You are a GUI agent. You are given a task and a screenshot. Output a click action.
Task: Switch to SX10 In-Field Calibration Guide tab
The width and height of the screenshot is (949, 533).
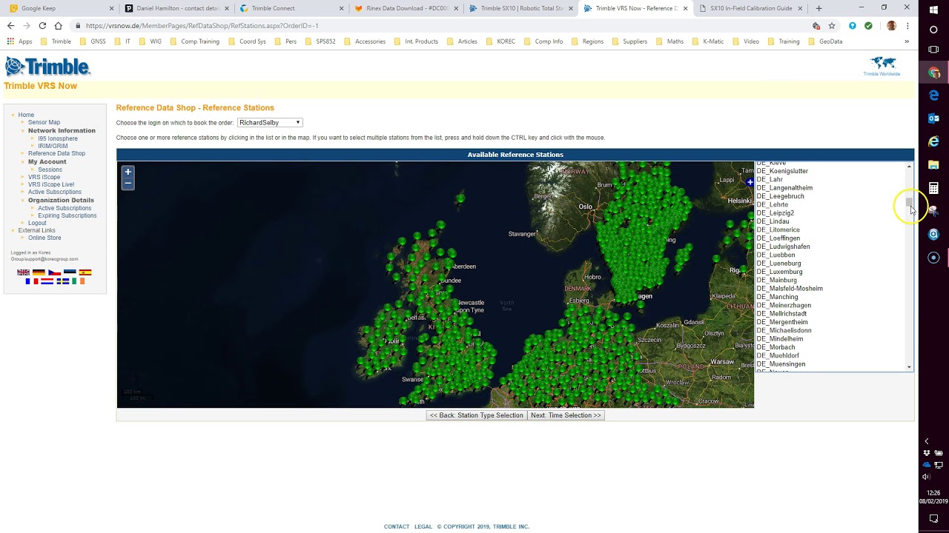[750, 8]
